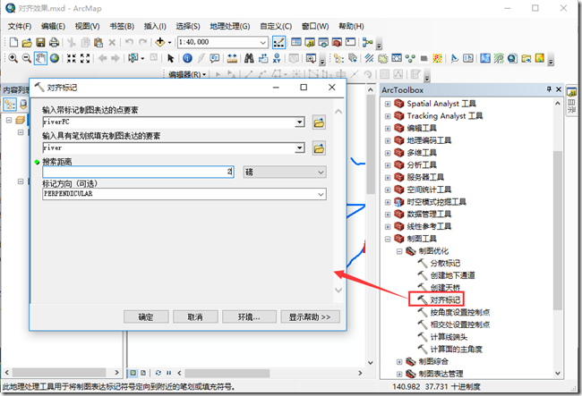Open a map document with folder icon
The width and height of the screenshot is (582, 396).
coord(27,42)
